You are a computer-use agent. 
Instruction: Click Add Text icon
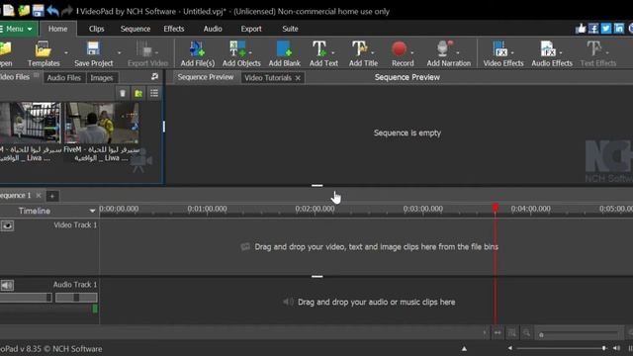click(x=319, y=49)
